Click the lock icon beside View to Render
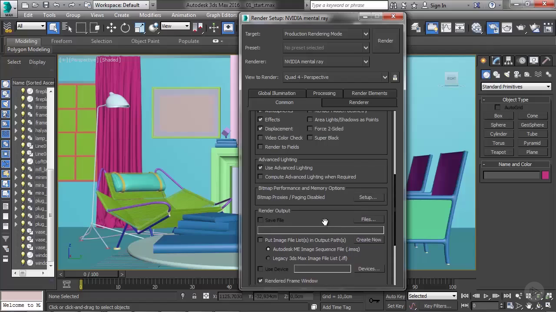 395,78
